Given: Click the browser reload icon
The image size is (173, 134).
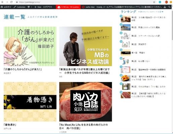Looking at the screenshot, I should coord(11,2).
